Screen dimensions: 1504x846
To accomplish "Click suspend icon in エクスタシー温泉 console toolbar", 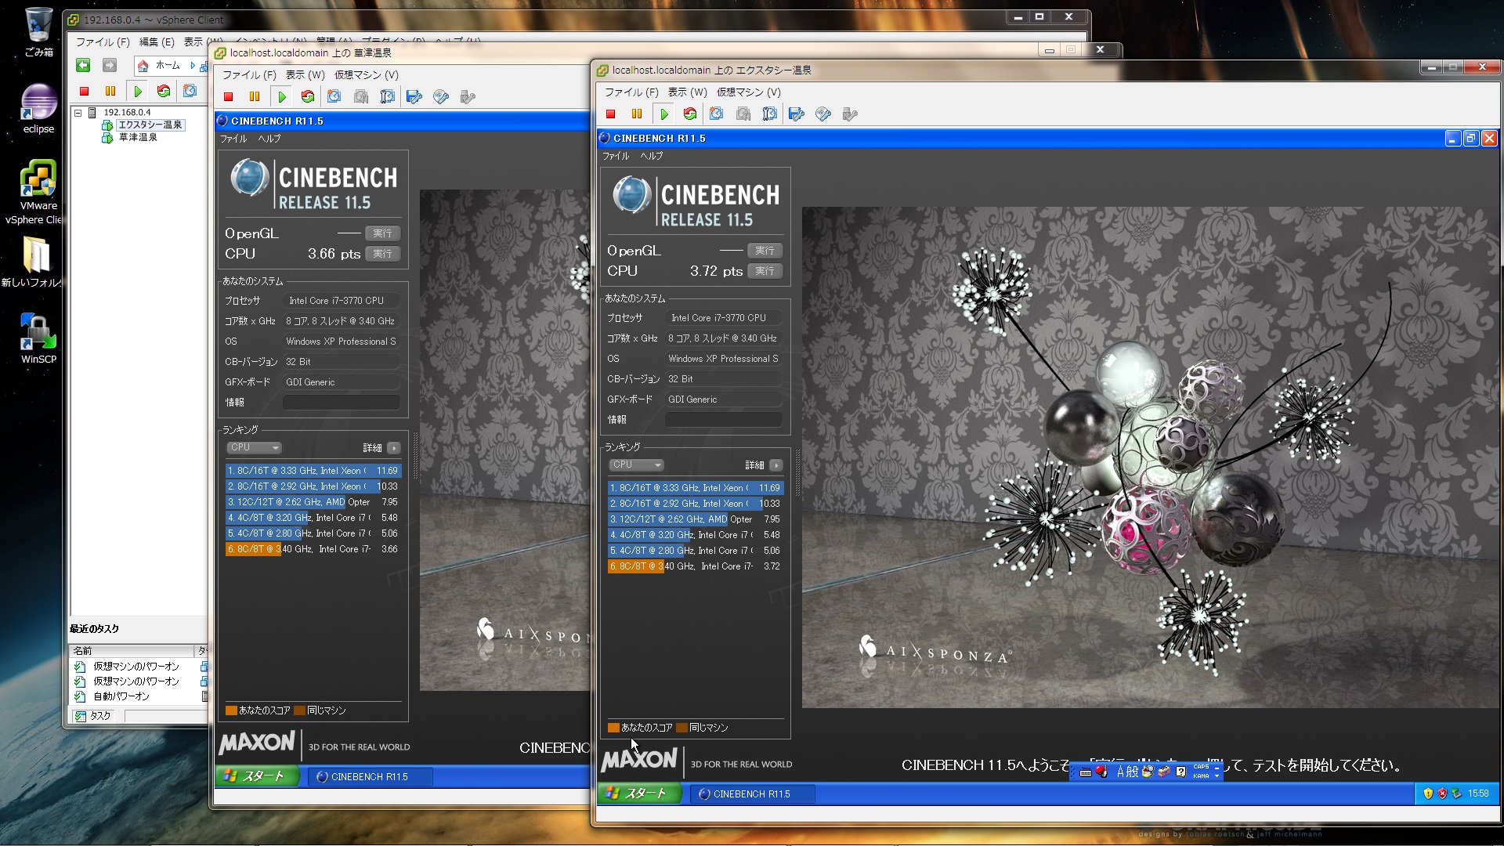I will [637, 114].
